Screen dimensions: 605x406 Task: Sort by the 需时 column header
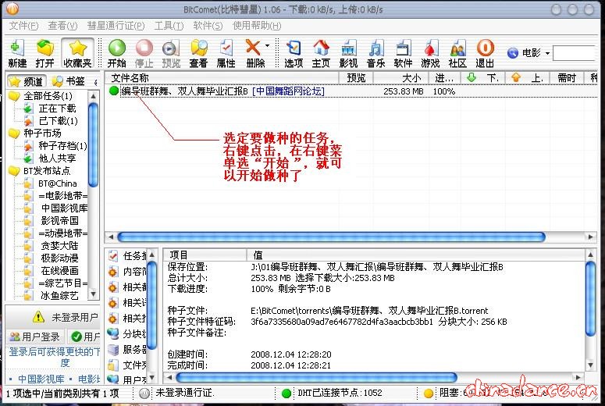[566, 78]
